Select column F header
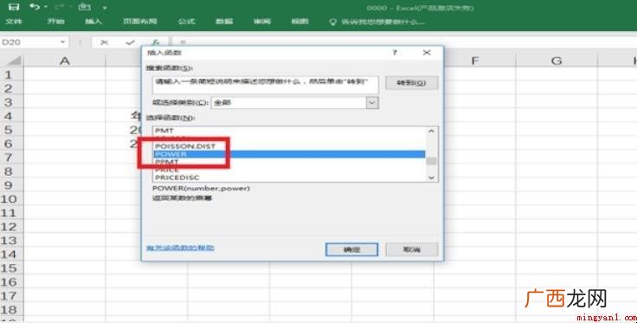Image resolution: width=637 pixels, height=323 pixels. 474,61
